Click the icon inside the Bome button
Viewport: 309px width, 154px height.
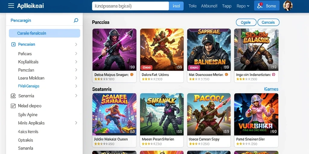pos(260,5)
